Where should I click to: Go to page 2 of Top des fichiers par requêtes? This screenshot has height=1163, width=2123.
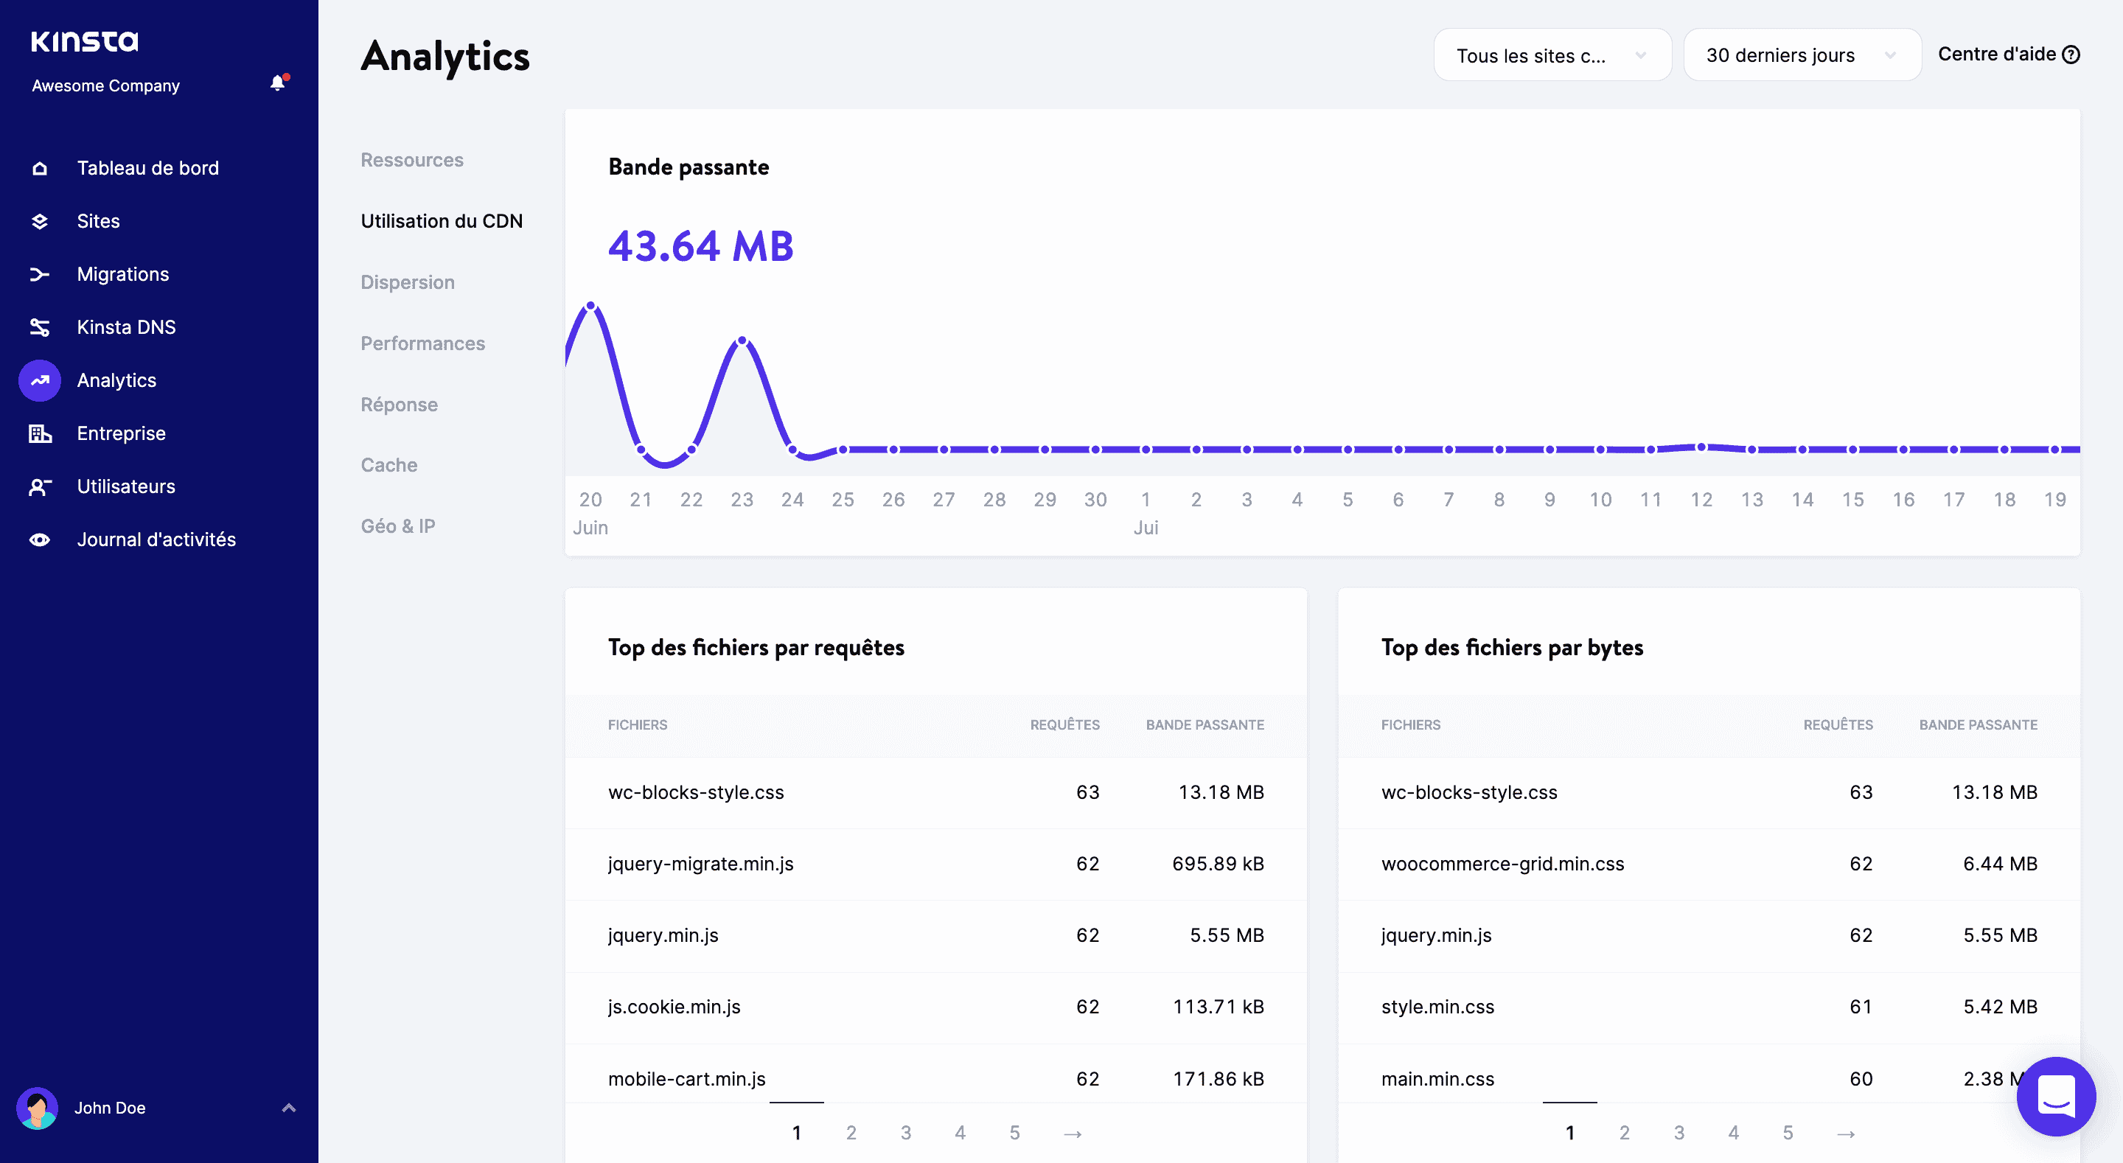click(851, 1133)
